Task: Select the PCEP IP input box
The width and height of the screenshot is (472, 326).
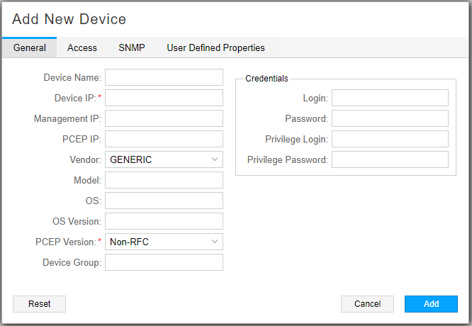Action: point(164,139)
